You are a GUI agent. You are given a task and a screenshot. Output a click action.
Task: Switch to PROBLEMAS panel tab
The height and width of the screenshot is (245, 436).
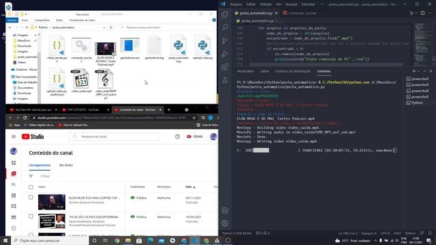coord(245,71)
